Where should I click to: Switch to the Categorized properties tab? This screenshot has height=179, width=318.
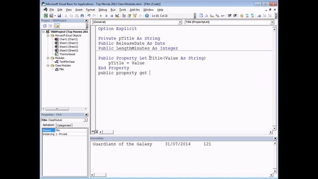coord(64,125)
